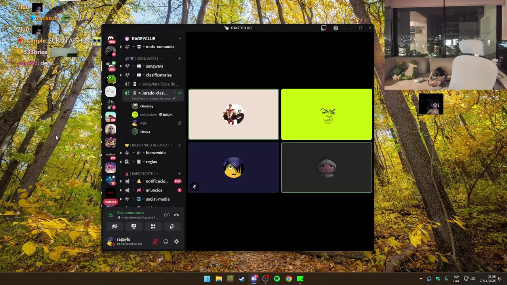Open Discord from the taskbar
Screen dimensions: 507x285
(x=254, y=279)
